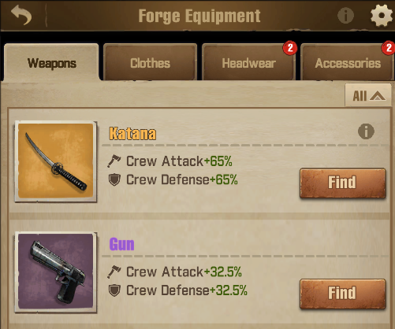
Task: Open the settings gear icon
Action: click(x=382, y=15)
